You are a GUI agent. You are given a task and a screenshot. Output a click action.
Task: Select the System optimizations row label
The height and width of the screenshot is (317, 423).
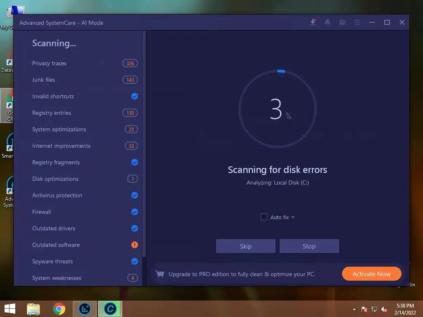click(59, 129)
